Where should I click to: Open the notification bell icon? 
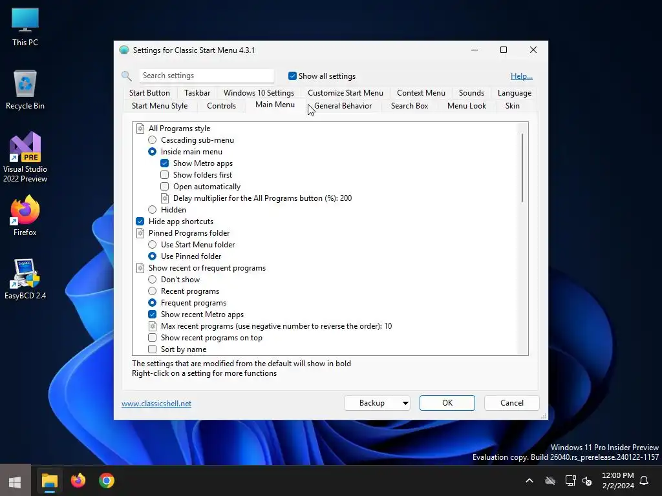644,480
